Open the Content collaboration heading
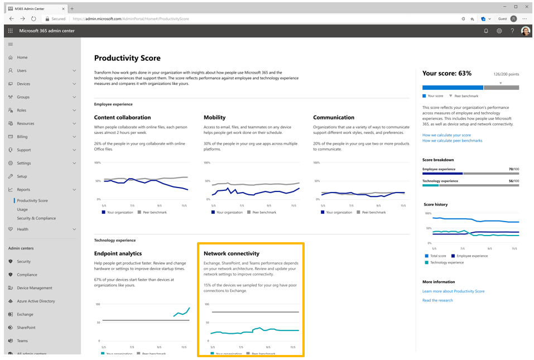534x360 pixels. tap(122, 118)
